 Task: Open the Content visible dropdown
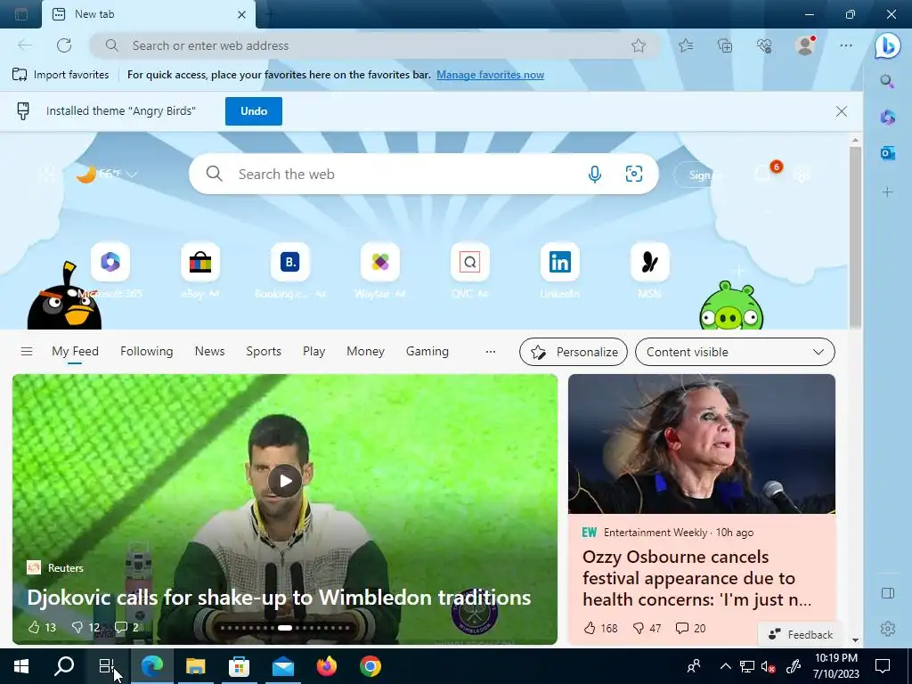pyautogui.click(x=735, y=352)
